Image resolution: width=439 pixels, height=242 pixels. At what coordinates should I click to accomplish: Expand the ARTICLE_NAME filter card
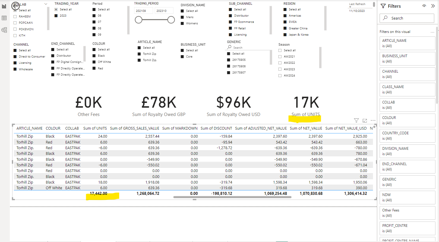pyautogui.click(x=407, y=43)
